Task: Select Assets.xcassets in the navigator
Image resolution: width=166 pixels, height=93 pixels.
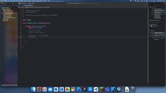Action: coord(8,16)
